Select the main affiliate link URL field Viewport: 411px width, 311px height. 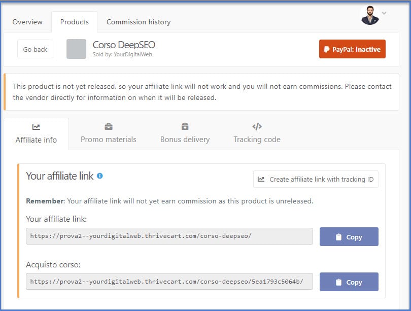click(169, 236)
